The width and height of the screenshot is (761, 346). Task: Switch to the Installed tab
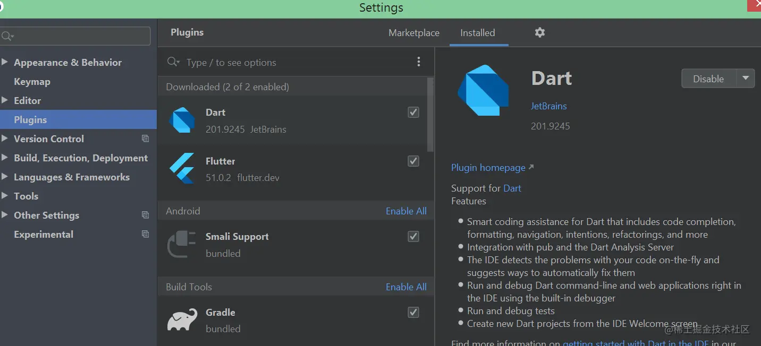point(478,33)
